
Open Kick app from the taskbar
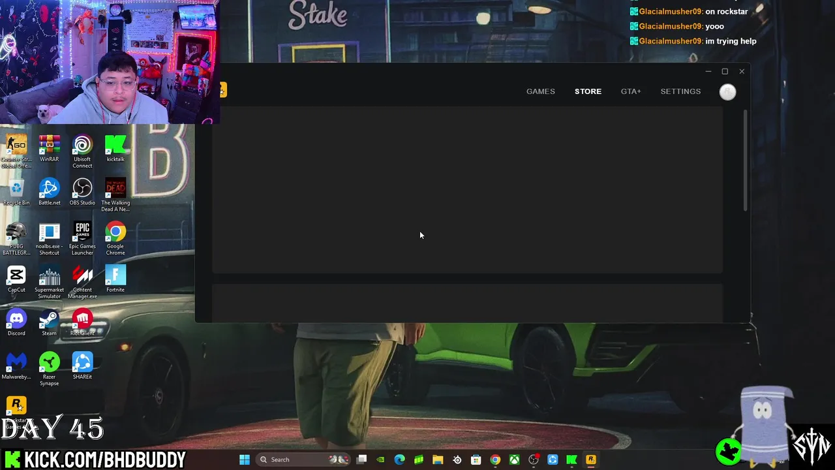571,460
